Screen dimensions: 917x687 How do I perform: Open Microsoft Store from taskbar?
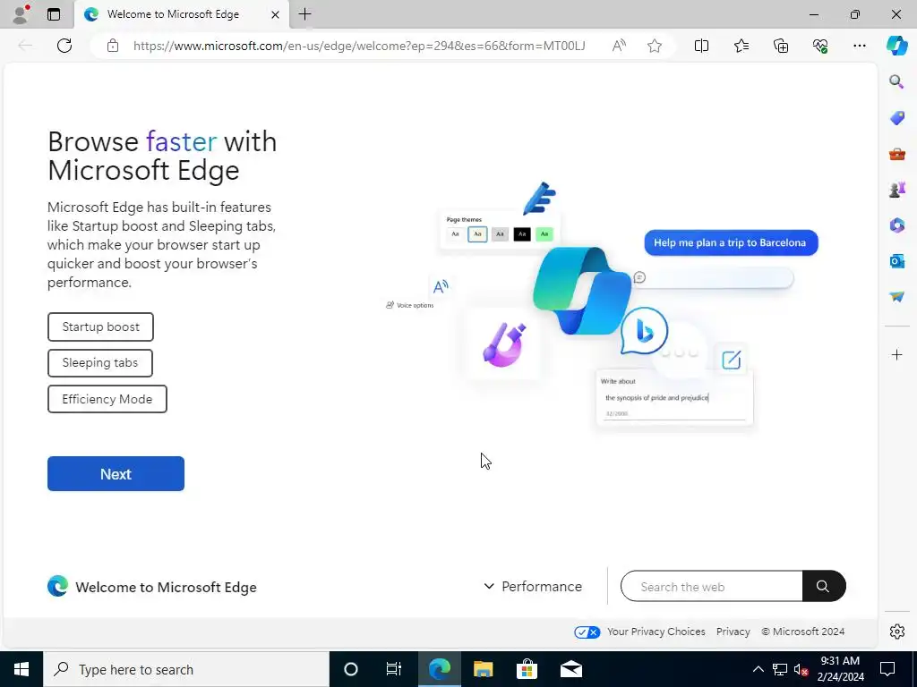pyautogui.click(x=527, y=669)
